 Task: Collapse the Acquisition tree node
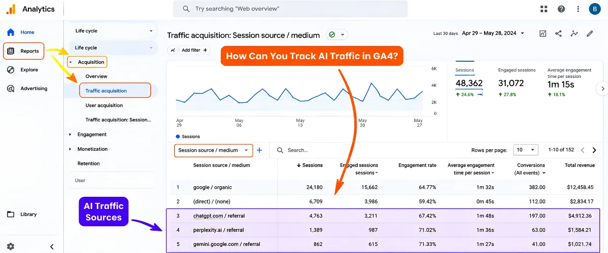pyautogui.click(x=71, y=62)
